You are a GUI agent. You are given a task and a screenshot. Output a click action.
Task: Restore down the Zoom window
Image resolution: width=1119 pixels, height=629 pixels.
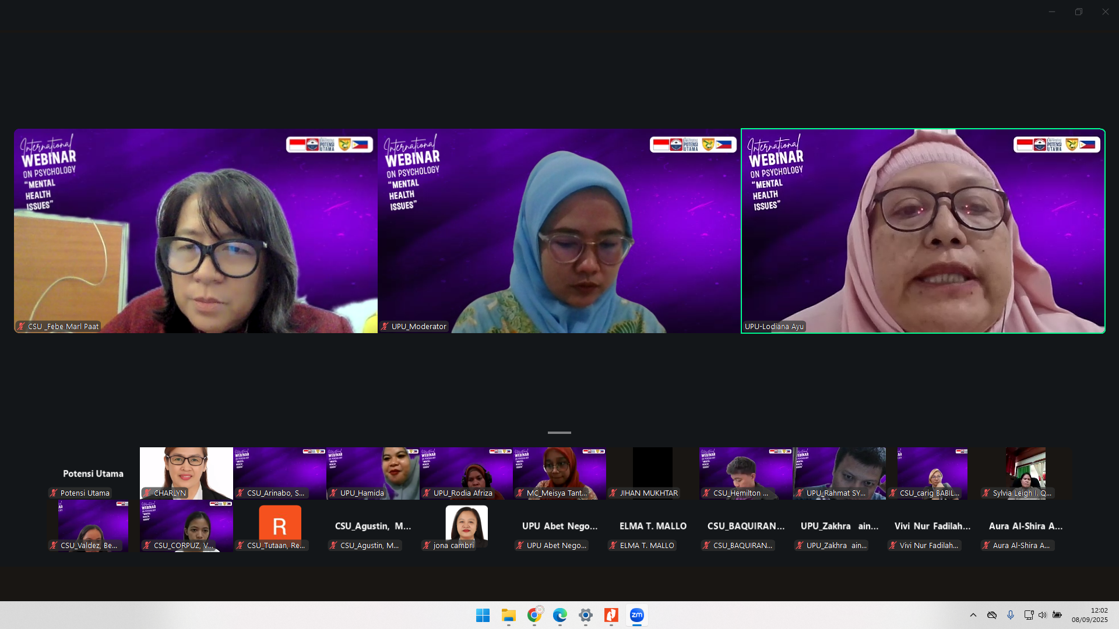1078,12
